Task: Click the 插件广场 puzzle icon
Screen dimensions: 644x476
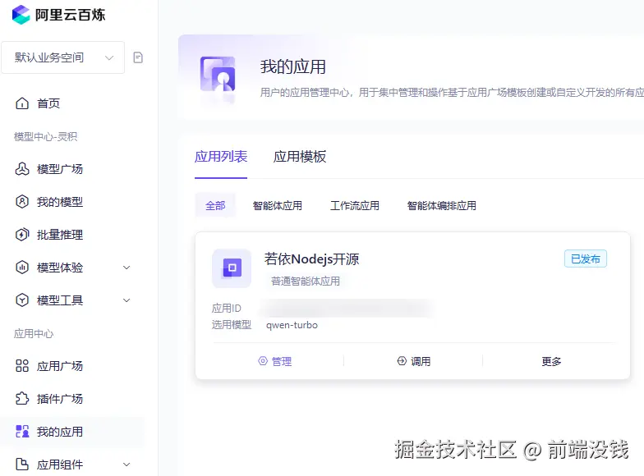Action: [x=22, y=399]
